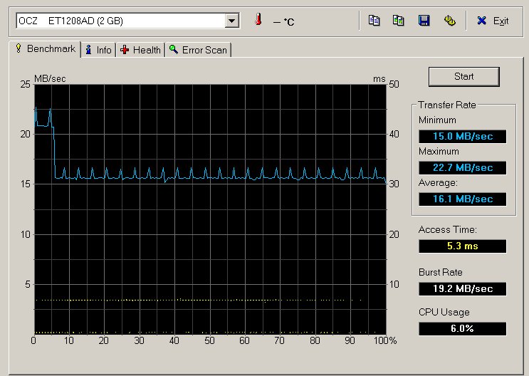
Task: Start the benchmark with Start button
Action: pos(464,77)
